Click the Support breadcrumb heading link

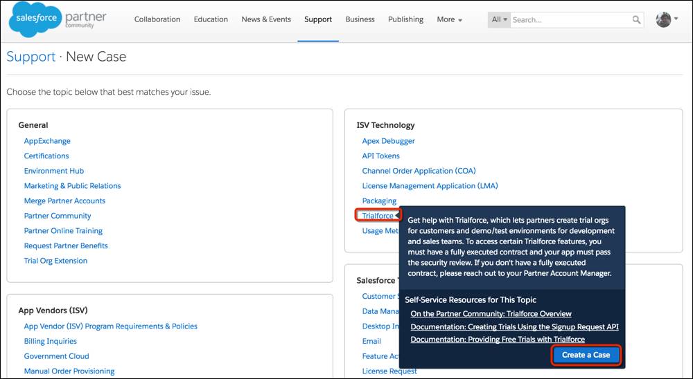coord(31,57)
